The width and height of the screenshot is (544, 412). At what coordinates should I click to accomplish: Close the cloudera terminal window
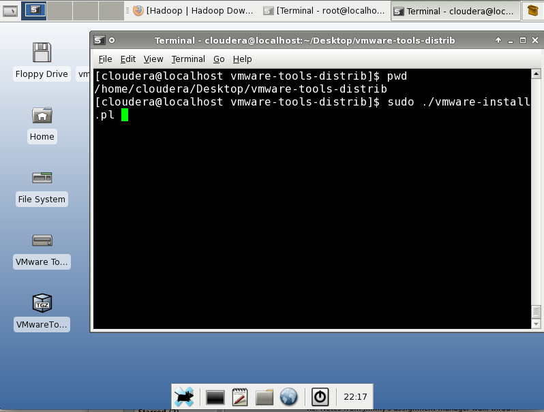pyautogui.click(x=535, y=40)
